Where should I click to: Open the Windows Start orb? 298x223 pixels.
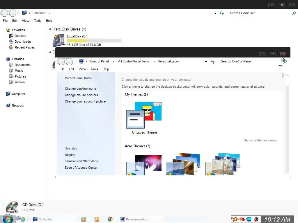tap(8, 219)
